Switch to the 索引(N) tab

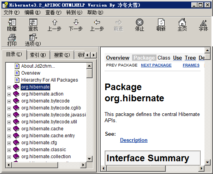(x=38, y=55)
